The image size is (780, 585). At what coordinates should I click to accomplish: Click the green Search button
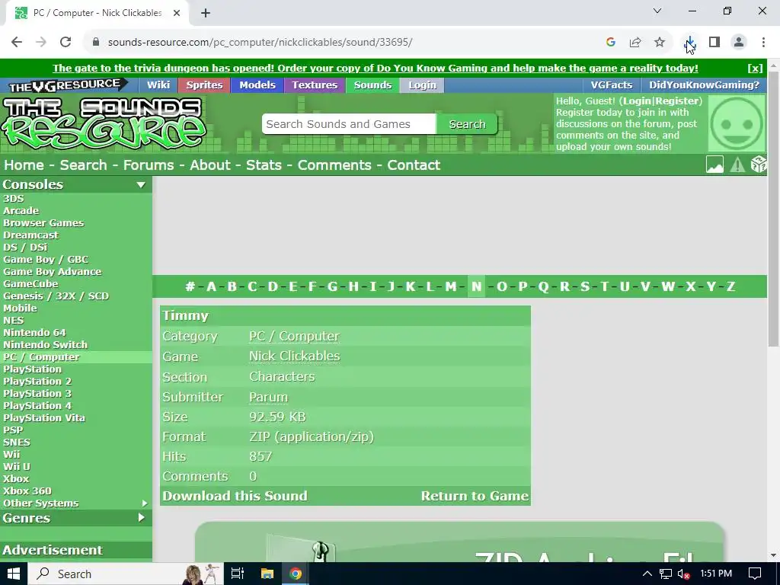pos(467,124)
